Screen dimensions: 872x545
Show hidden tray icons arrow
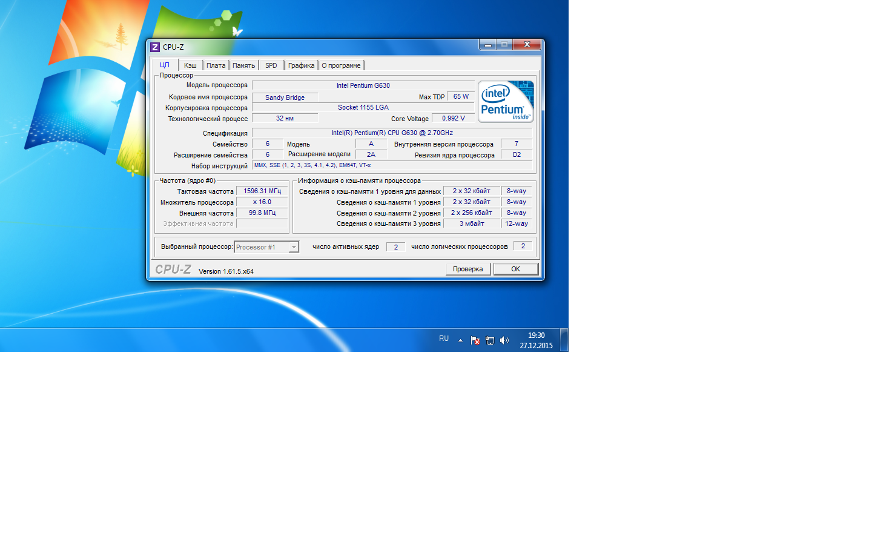tap(460, 340)
